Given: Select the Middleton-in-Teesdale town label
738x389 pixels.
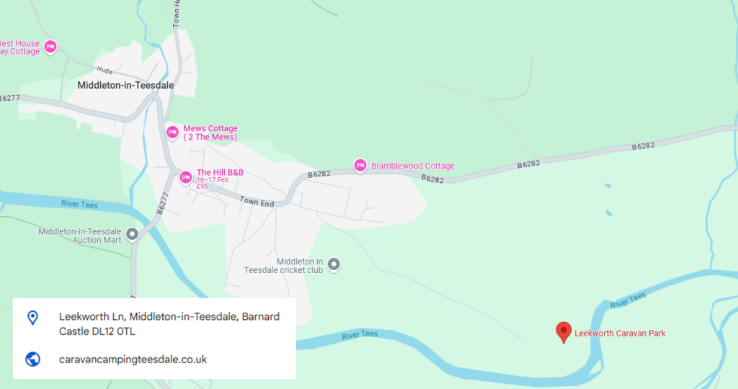Looking at the screenshot, I should (x=125, y=85).
